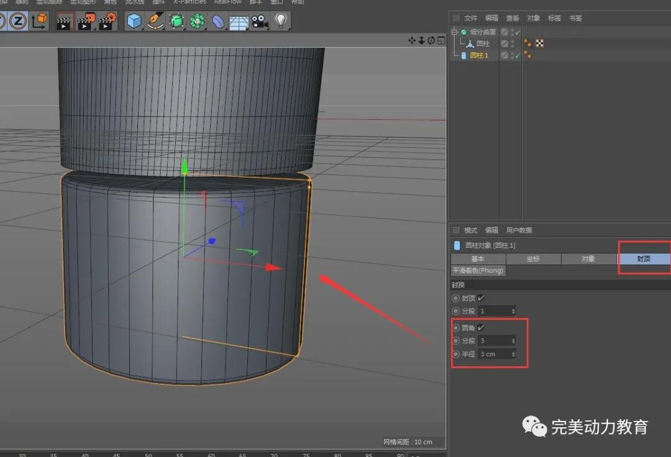The width and height of the screenshot is (671, 457).
Task: Click the fillet 分段 value 3 stepper arrows
Action: pyautogui.click(x=513, y=340)
